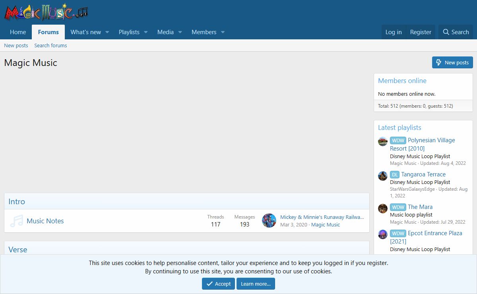Click the Magic Music site logo
This screenshot has width=477, height=294.
(46, 12)
